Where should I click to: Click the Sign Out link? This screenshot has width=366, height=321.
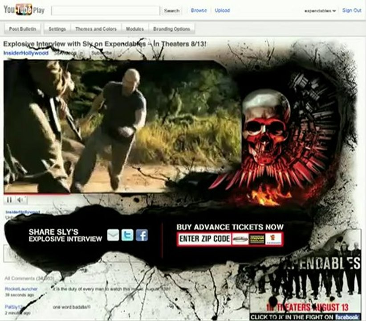click(352, 10)
